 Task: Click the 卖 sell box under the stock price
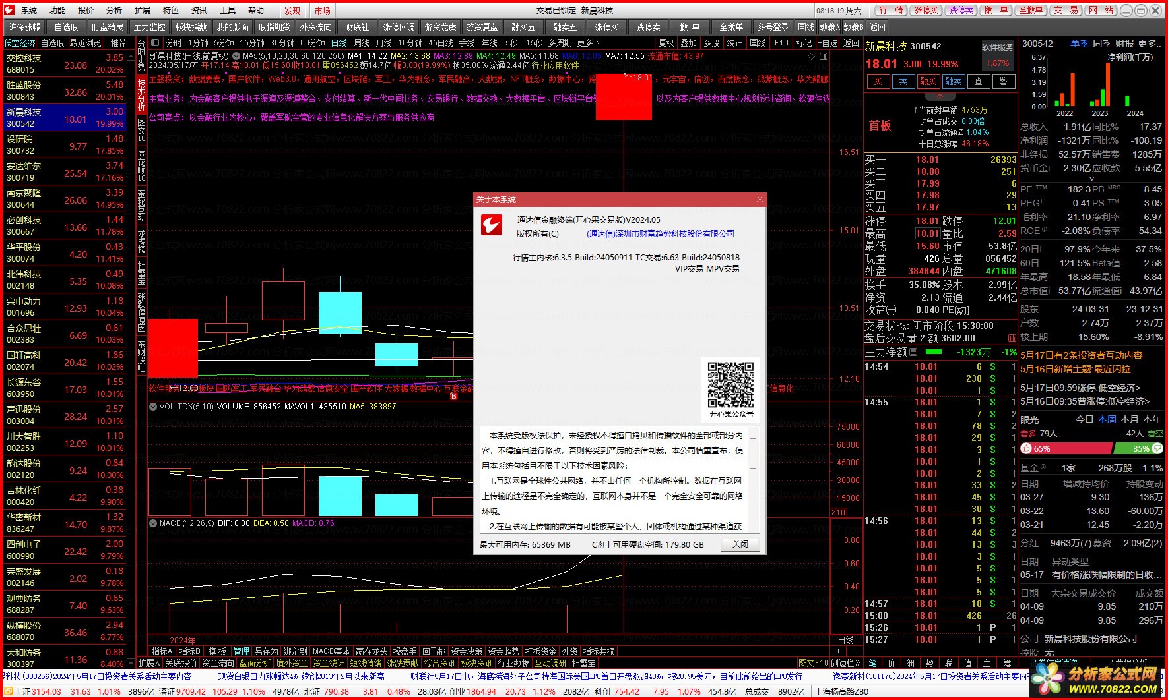click(x=903, y=81)
